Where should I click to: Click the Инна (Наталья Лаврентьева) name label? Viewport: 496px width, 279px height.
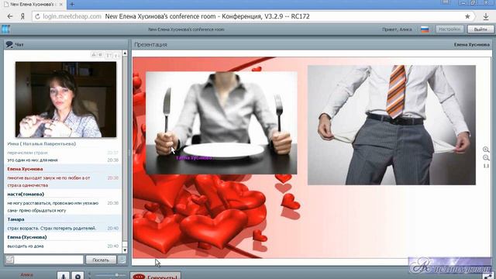click(x=41, y=143)
